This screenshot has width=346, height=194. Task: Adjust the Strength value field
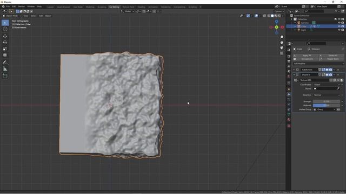(x=327, y=101)
